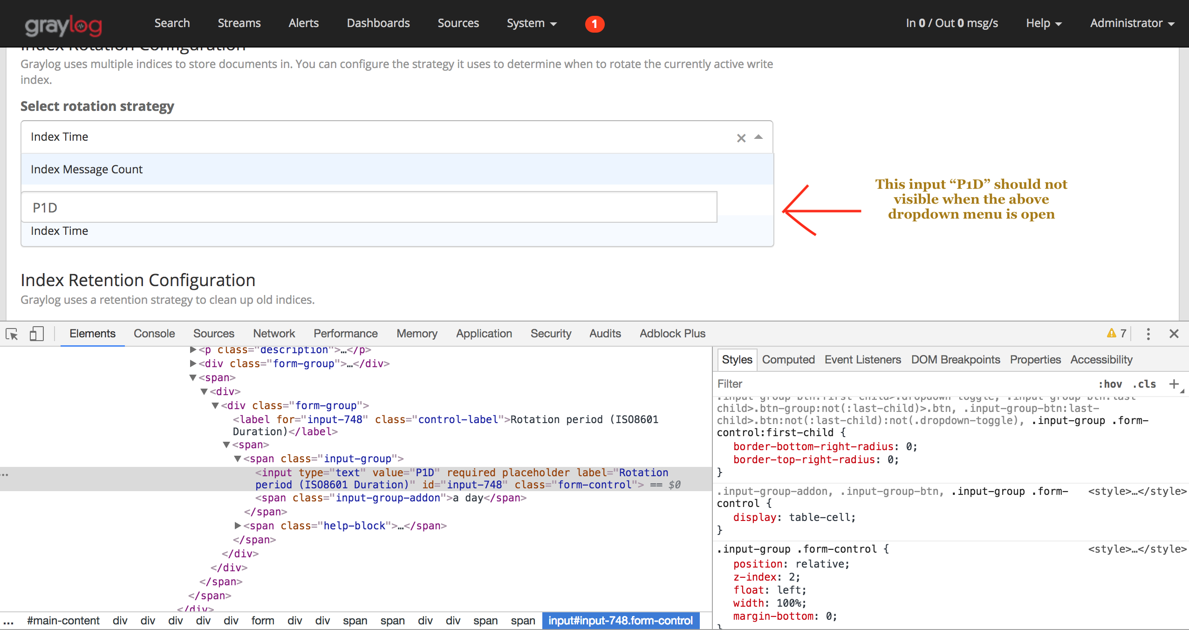Toggle the :hov element state panel
Image resolution: width=1189 pixels, height=630 pixels.
[1110, 384]
